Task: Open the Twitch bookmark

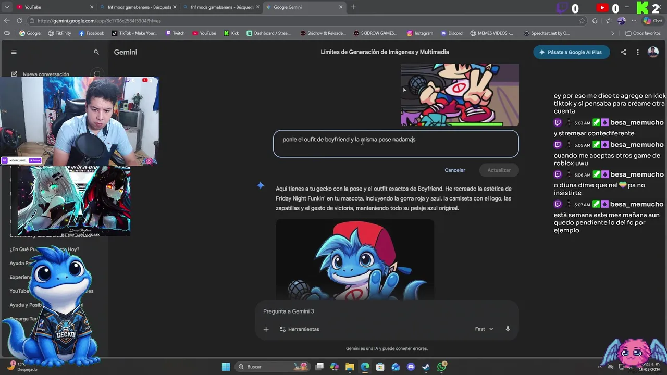Action: pos(175,33)
